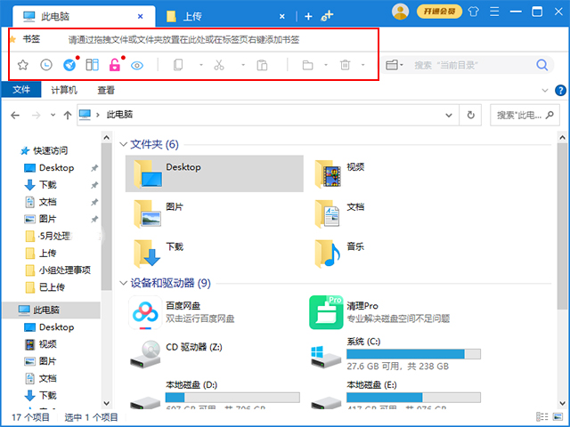The image size is (570, 427).
Task: Select the 清理Pro green icon
Action: (326, 312)
